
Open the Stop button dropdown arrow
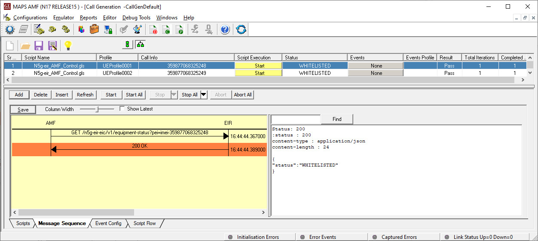174,95
